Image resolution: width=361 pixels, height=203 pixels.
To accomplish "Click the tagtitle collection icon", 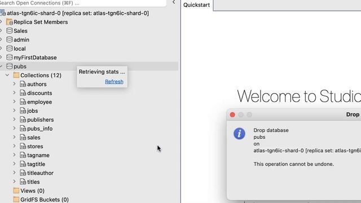I will 23,164.
